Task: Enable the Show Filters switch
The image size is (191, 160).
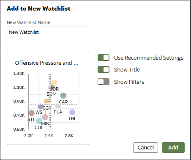Action: [104, 82]
